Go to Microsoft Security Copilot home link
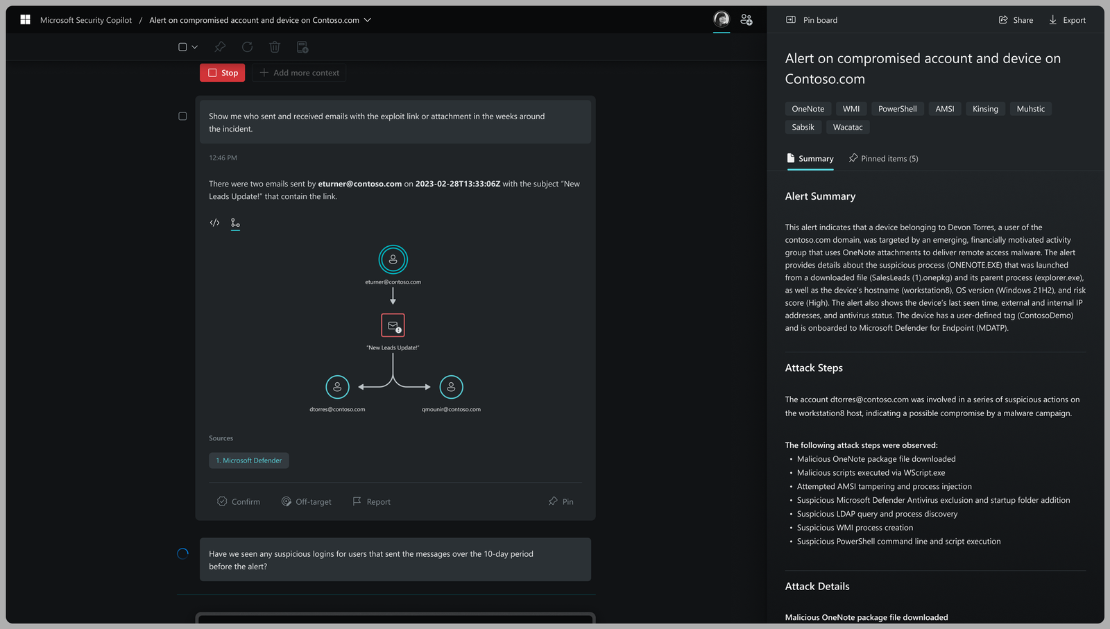Viewport: 1110px width, 629px height. [86, 20]
